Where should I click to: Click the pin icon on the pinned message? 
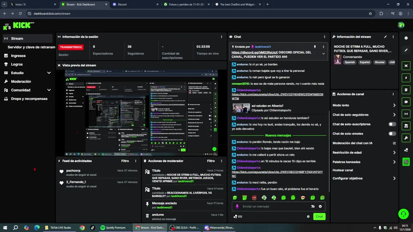click(x=315, y=47)
